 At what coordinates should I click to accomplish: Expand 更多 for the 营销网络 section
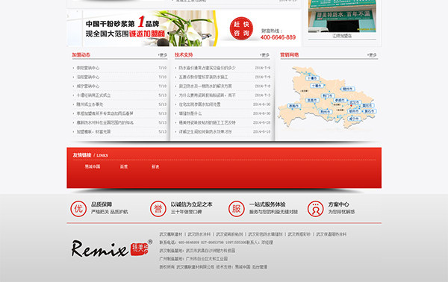pos(373,54)
